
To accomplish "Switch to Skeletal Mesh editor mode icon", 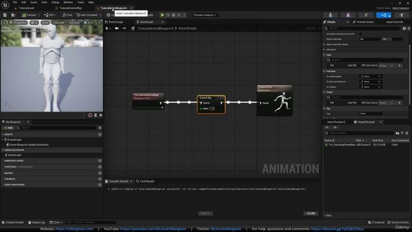I will [348, 15].
